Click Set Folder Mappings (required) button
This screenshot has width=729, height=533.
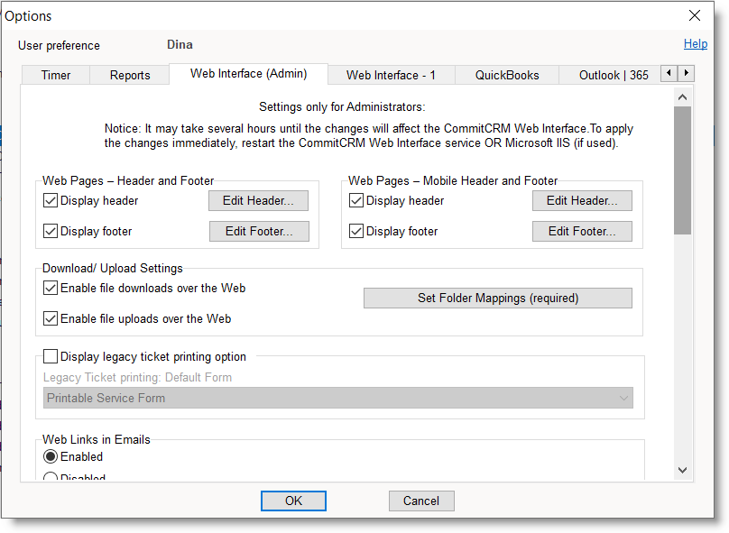[x=497, y=298]
